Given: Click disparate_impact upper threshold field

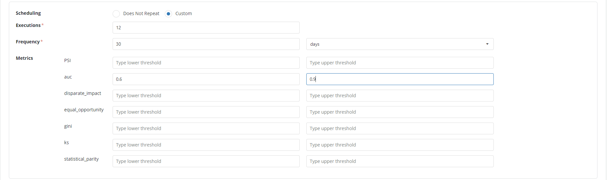Looking at the screenshot, I should pyautogui.click(x=400, y=96).
